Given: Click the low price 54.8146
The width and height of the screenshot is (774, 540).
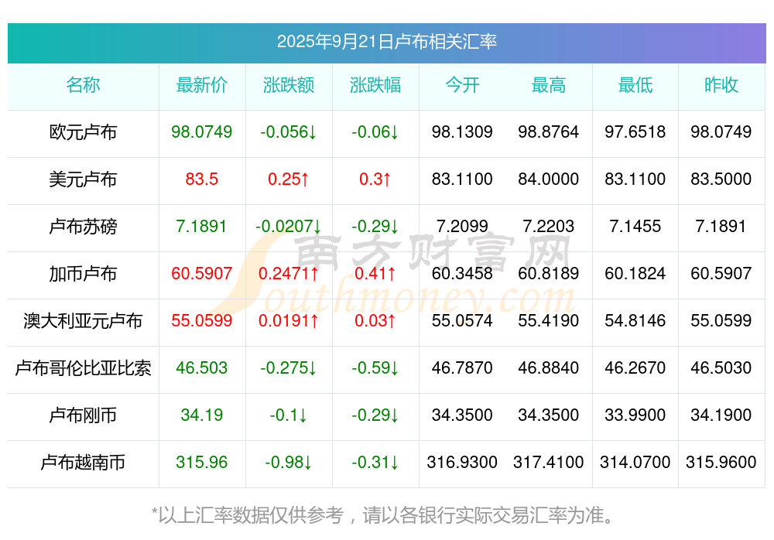Looking at the screenshot, I should click(635, 320).
